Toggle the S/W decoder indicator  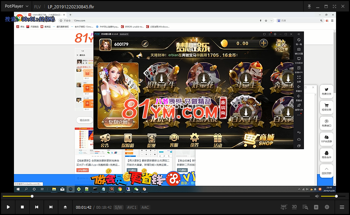[x=118, y=207]
